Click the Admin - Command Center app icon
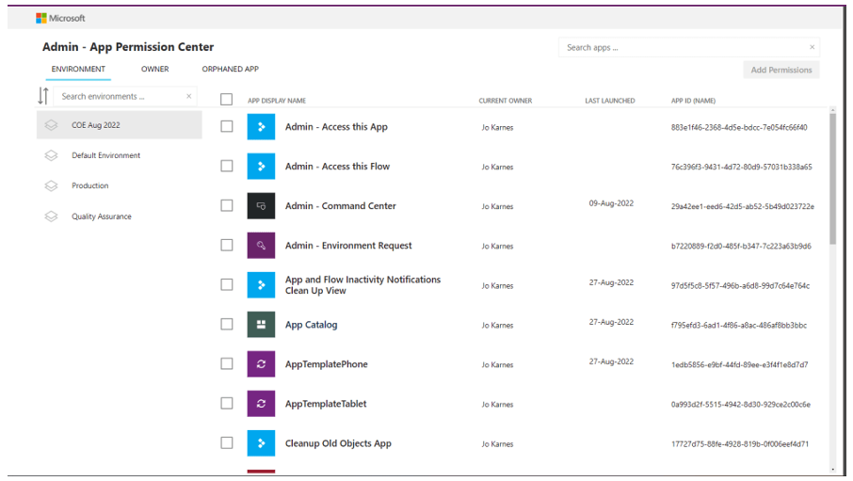 [x=261, y=206]
